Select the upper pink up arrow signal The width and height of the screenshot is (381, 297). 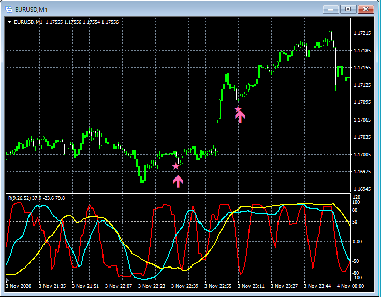(x=240, y=117)
